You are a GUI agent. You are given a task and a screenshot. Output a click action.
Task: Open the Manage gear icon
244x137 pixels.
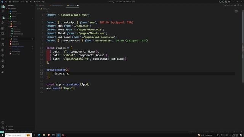3,128
